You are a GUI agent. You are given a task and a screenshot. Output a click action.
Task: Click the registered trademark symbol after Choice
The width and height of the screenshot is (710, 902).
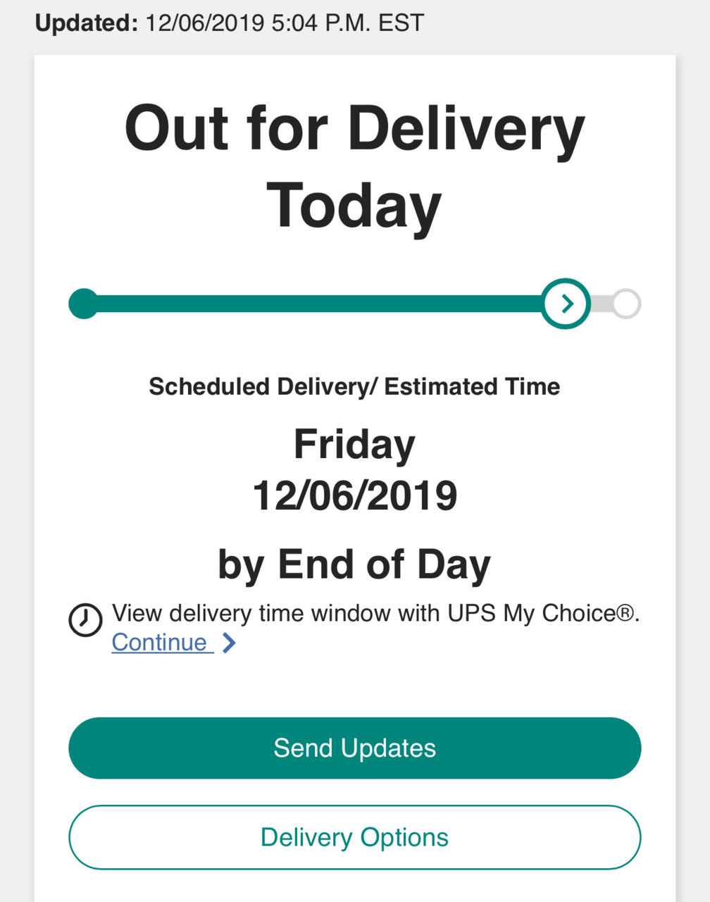click(626, 613)
